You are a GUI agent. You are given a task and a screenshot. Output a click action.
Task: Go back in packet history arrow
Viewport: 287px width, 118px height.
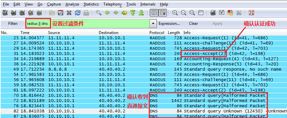click(x=107, y=13)
